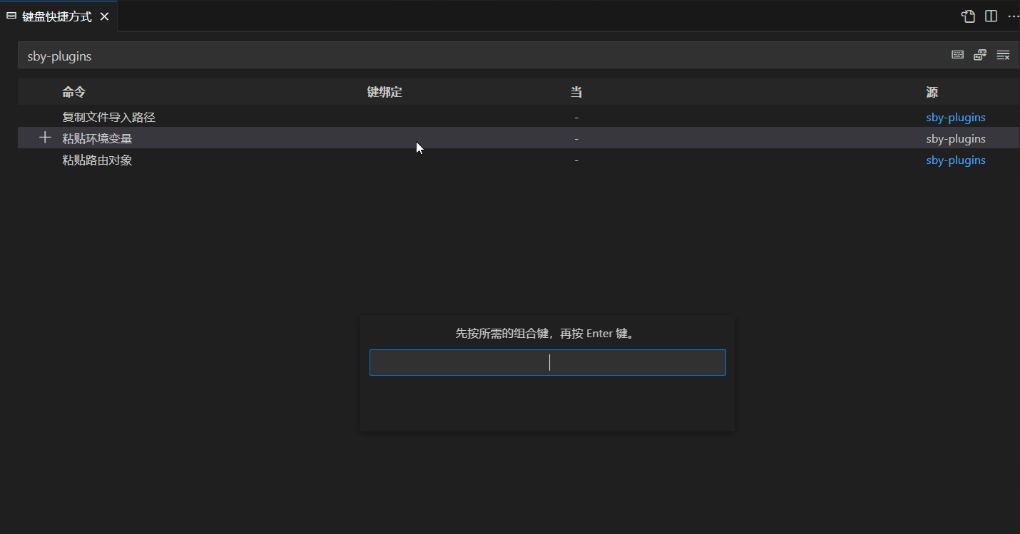
Task: Toggle sort by precedence
Action: (980, 56)
